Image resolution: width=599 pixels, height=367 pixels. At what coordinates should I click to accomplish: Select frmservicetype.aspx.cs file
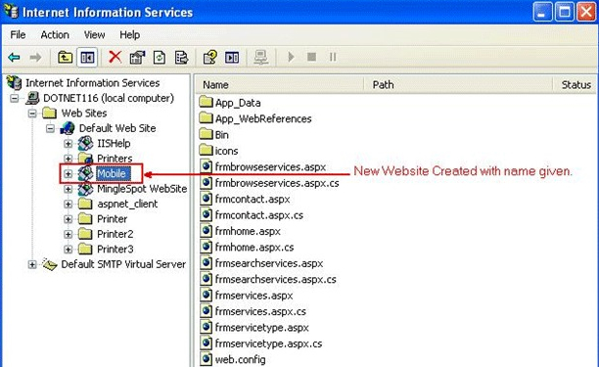(x=268, y=344)
